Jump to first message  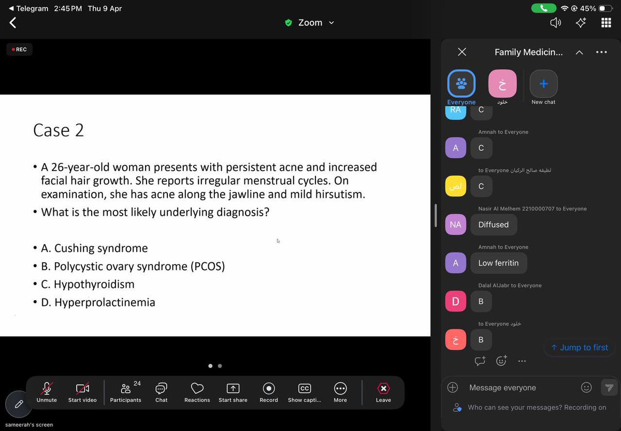click(x=579, y=347)
